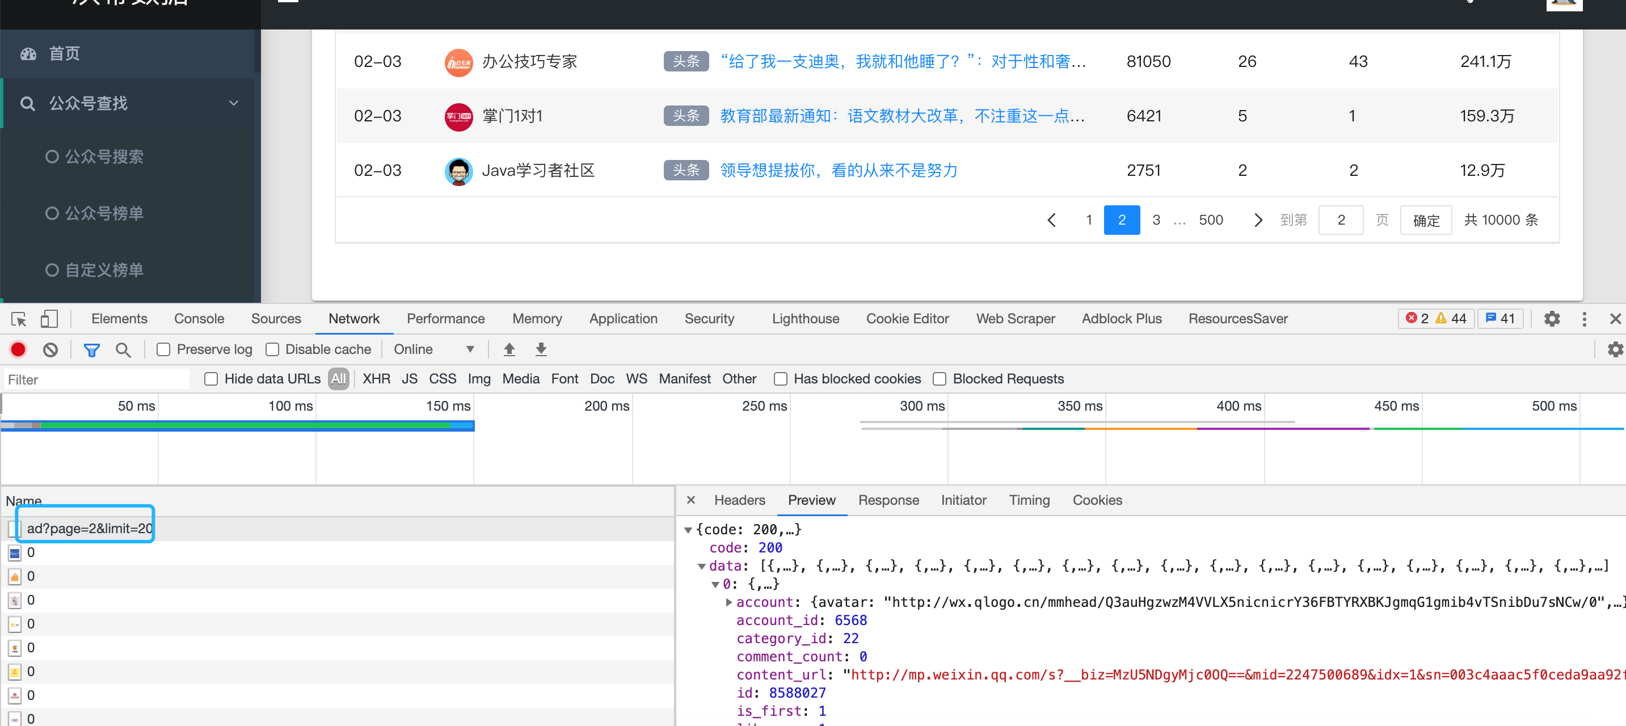
Task: Click the inspect element picker icon
Action: point(18,319)
